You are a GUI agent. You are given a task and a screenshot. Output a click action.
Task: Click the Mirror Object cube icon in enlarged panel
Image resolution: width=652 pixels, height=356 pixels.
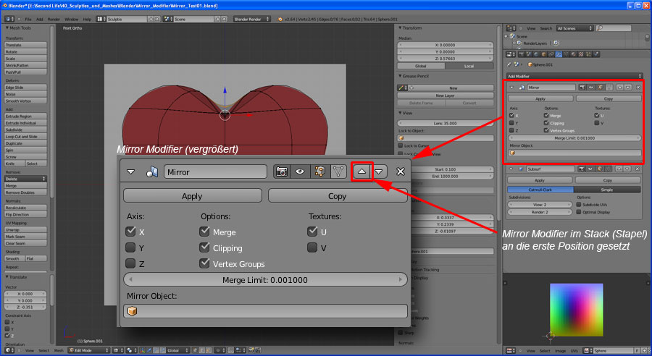[x=132, y=311]
